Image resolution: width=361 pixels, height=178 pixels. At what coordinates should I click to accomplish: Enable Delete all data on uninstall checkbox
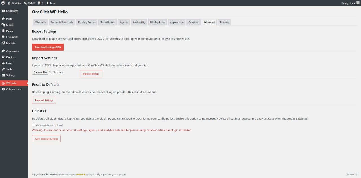click(34, 125)
